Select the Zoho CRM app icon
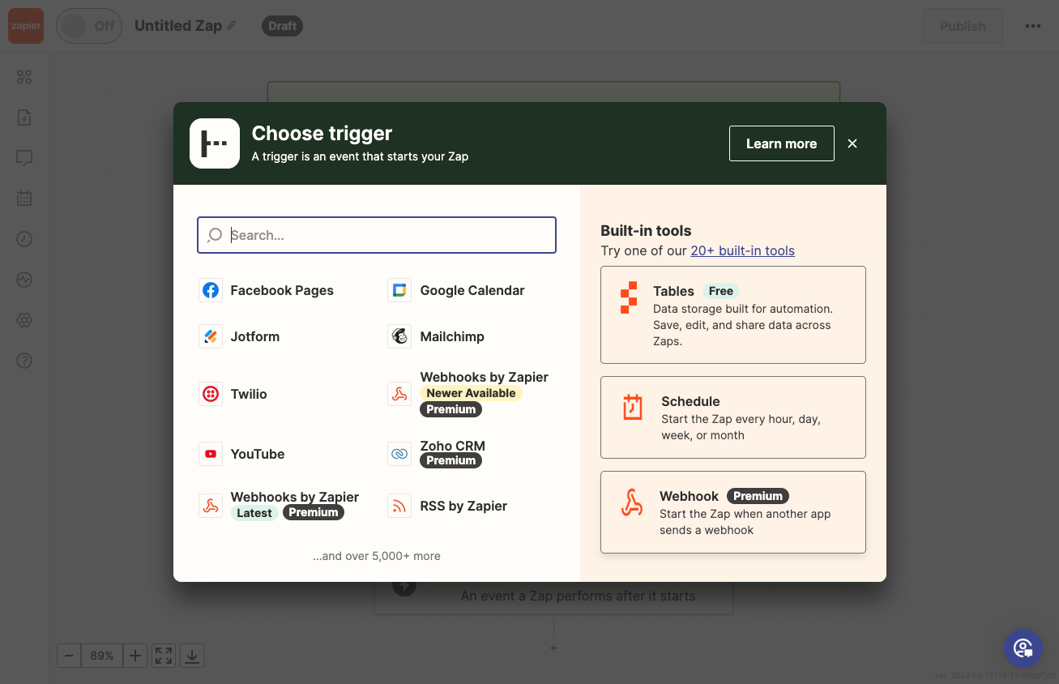 coord(399,454)
